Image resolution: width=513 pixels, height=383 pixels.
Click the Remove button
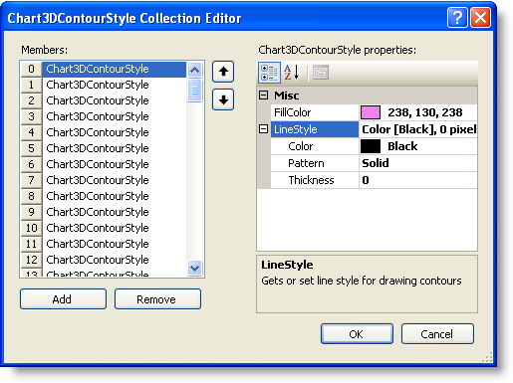[x=157, y=299]
